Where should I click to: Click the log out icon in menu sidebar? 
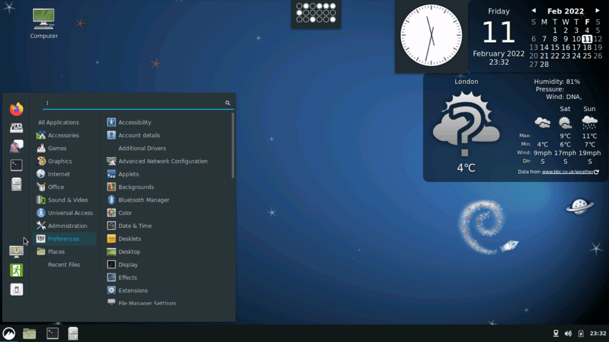click(x=16, y=270)
